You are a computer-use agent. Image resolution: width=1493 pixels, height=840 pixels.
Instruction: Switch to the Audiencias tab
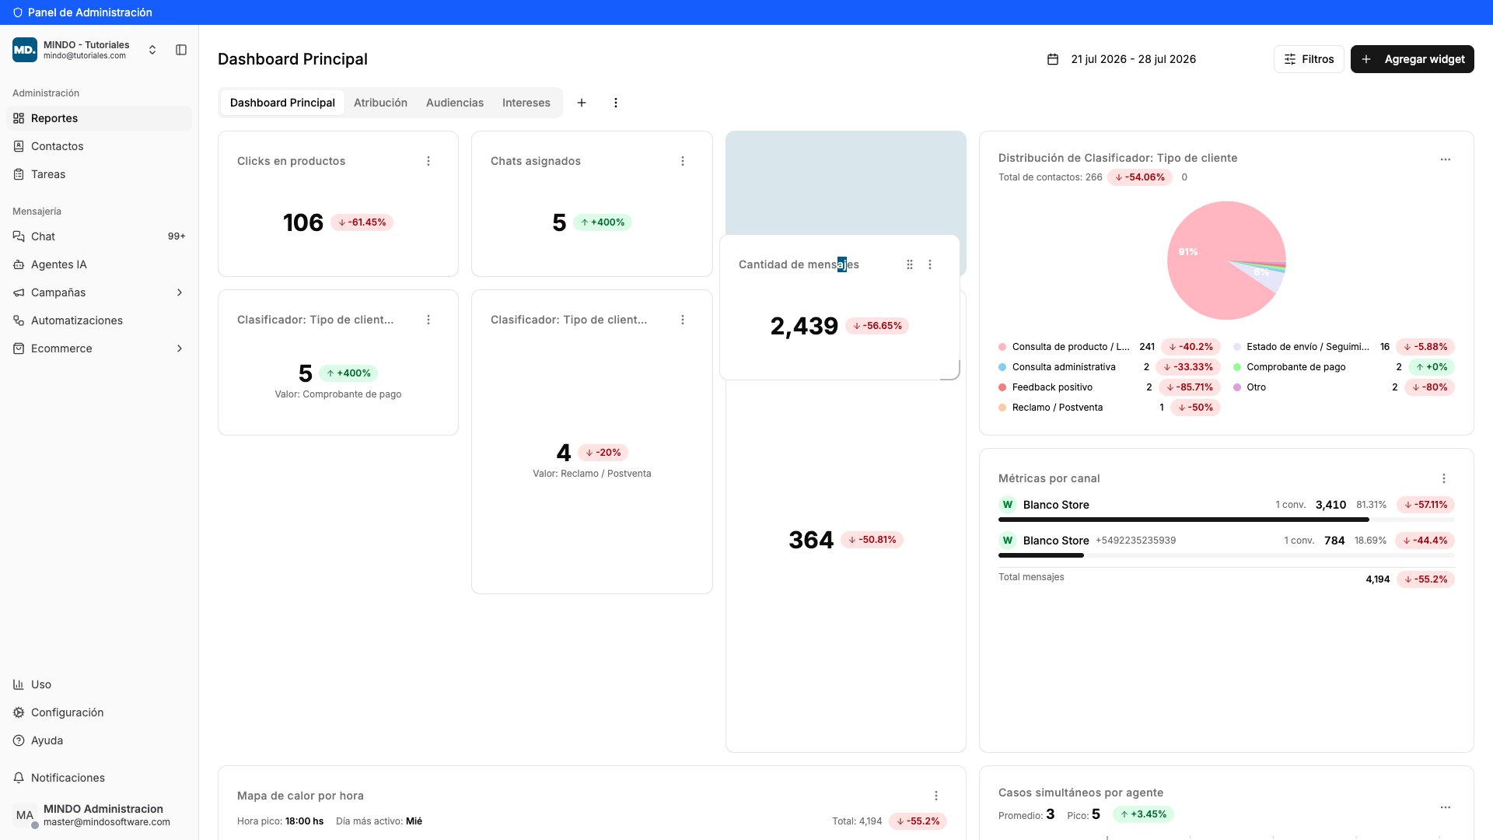[x=455, y=103]
